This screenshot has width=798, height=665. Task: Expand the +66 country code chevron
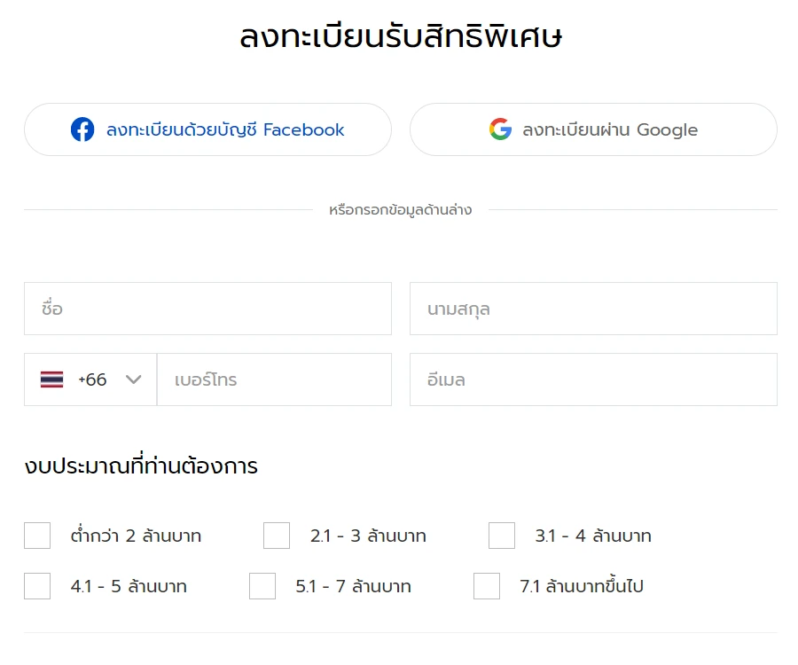(x=134, y=379)
